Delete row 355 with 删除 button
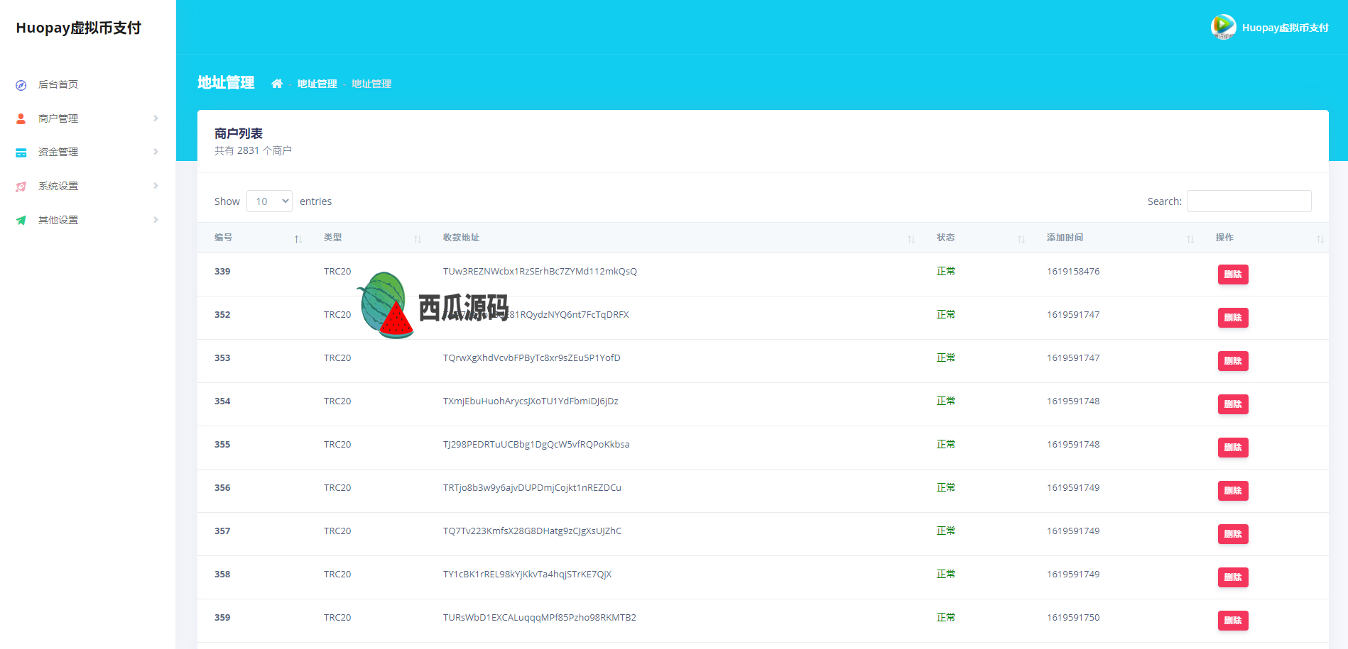Image resolution: width=1348 pixels, height=649 pixels. pos(1233,448)
